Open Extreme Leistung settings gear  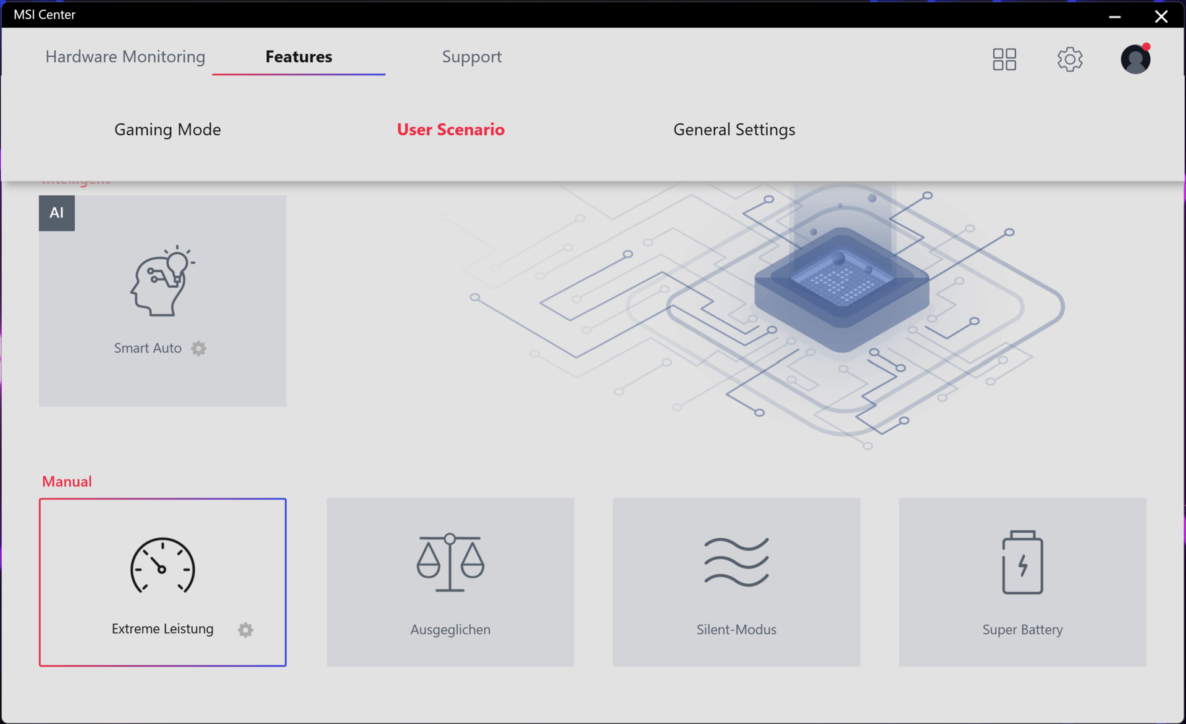click(245, 630)
